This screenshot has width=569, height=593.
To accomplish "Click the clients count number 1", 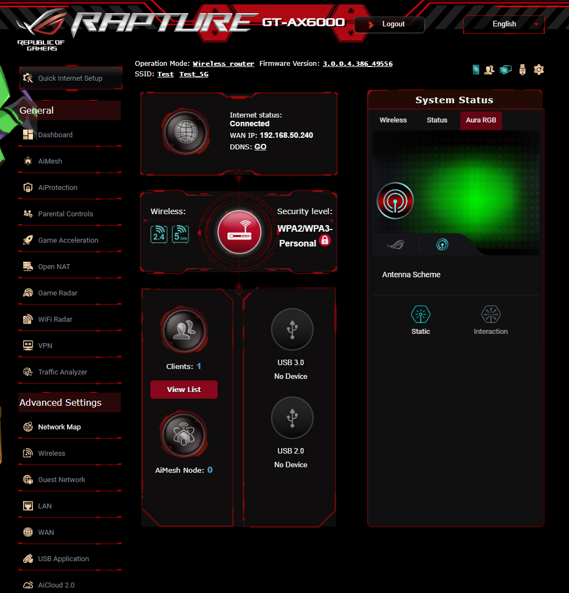I will point(199,366).
